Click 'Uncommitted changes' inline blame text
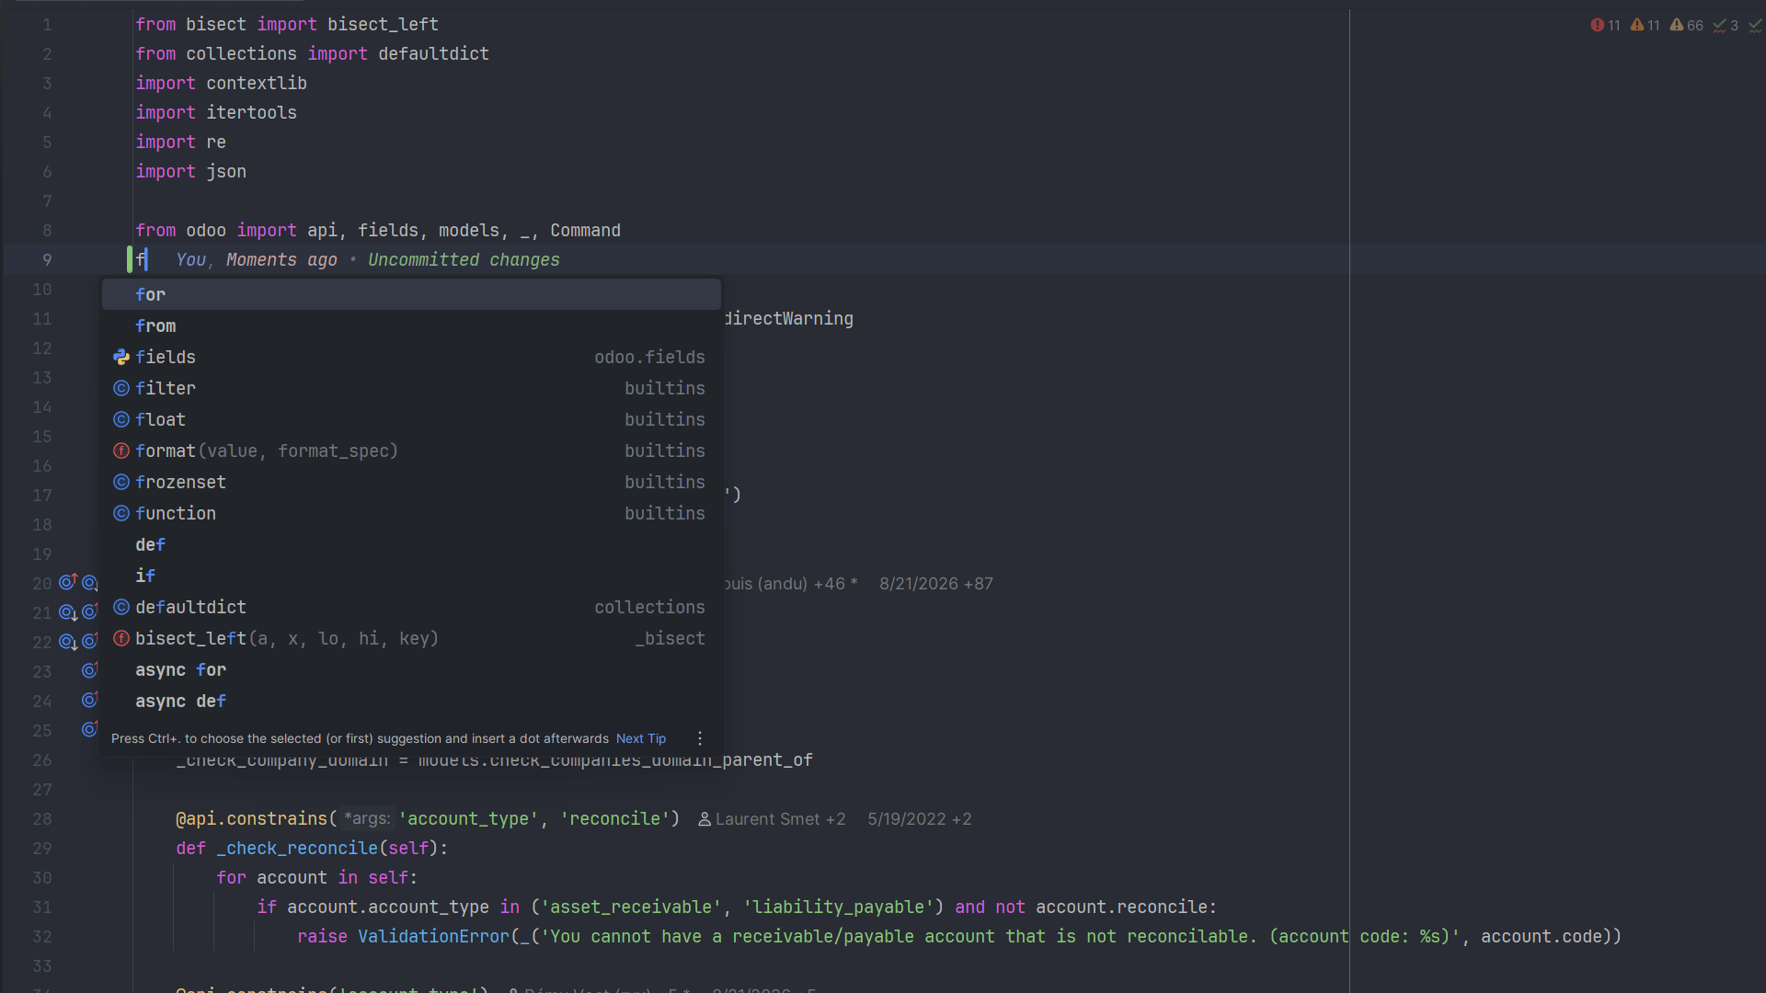1766x993 pixels. pyautogui.click(x=464, y=260)
